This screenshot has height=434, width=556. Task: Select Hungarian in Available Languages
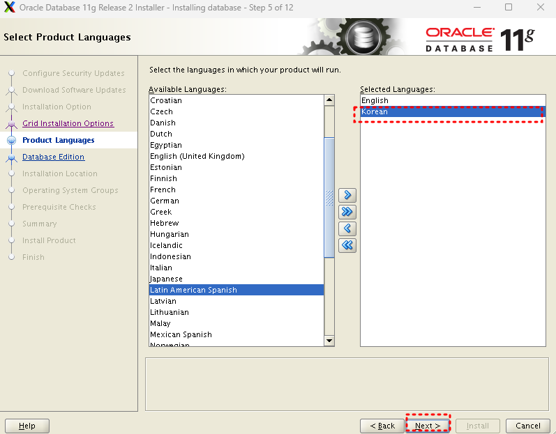[x=236, y=234]
